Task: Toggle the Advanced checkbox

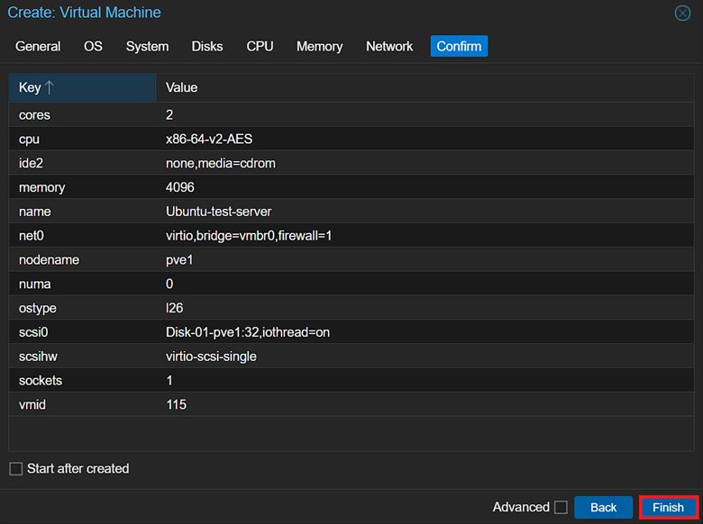Action: click(561, 508)
